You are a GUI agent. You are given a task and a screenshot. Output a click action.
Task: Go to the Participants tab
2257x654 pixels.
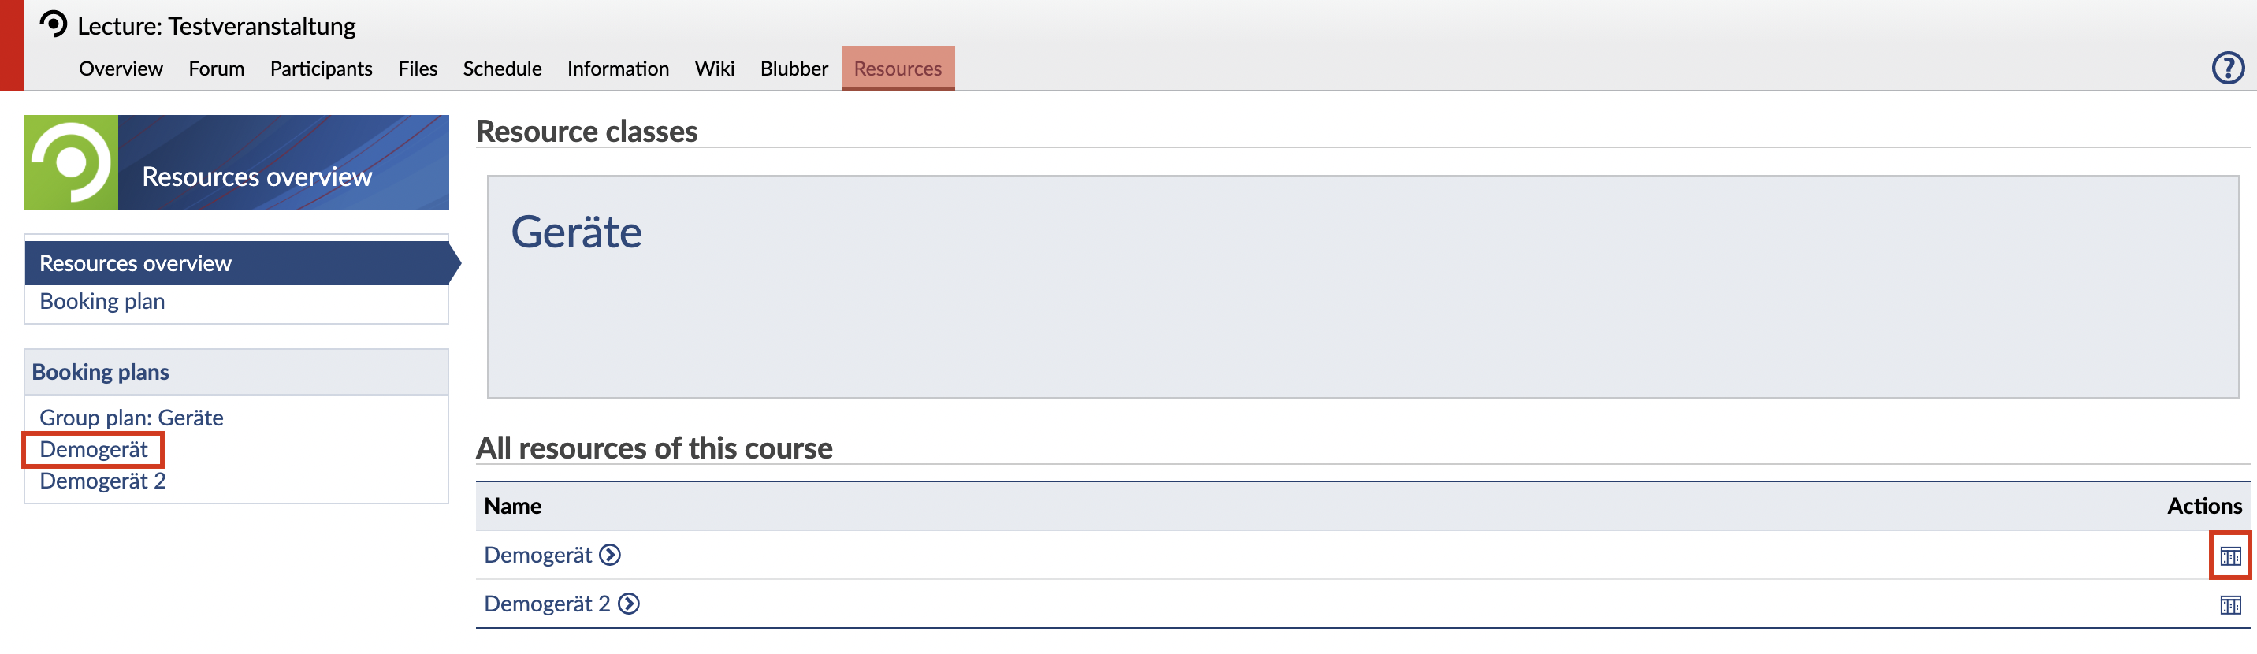coord(321,69)
